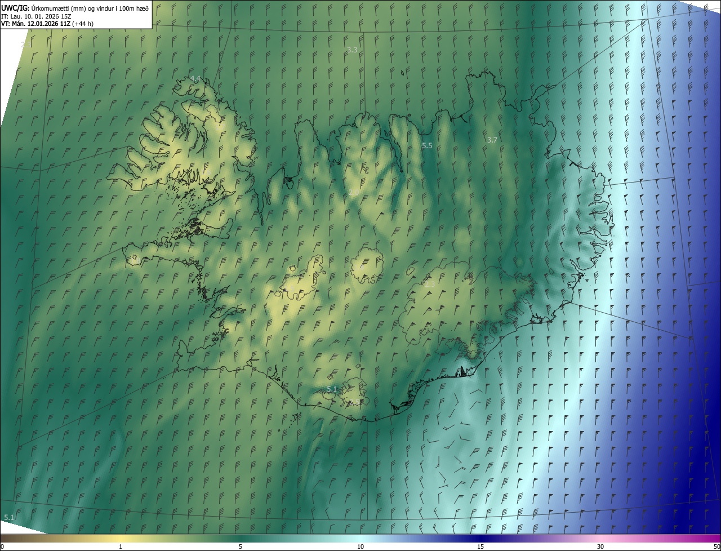
Task: Click the UWC/IG map title text
Action: [x=75, y=7]
